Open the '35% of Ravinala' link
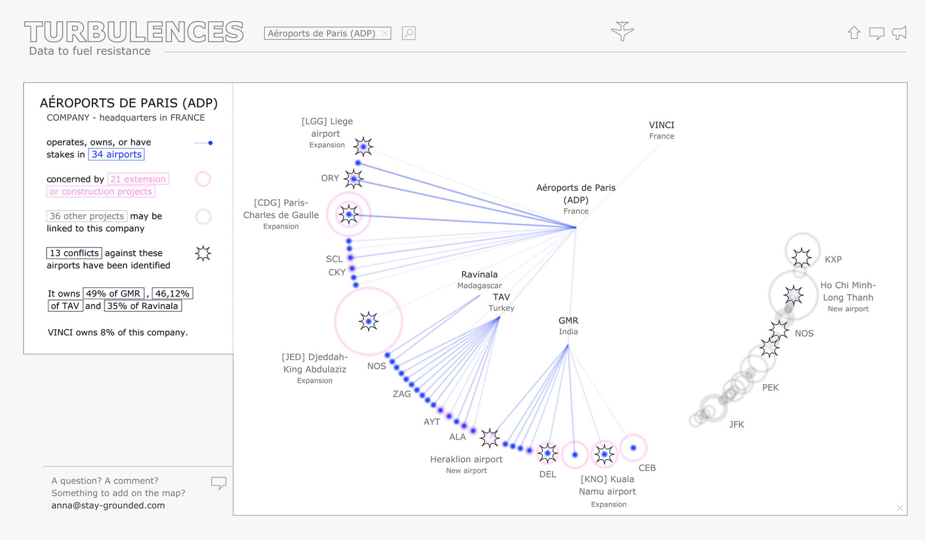The height and width of the screenshot is (540, 926). (143, 306)
